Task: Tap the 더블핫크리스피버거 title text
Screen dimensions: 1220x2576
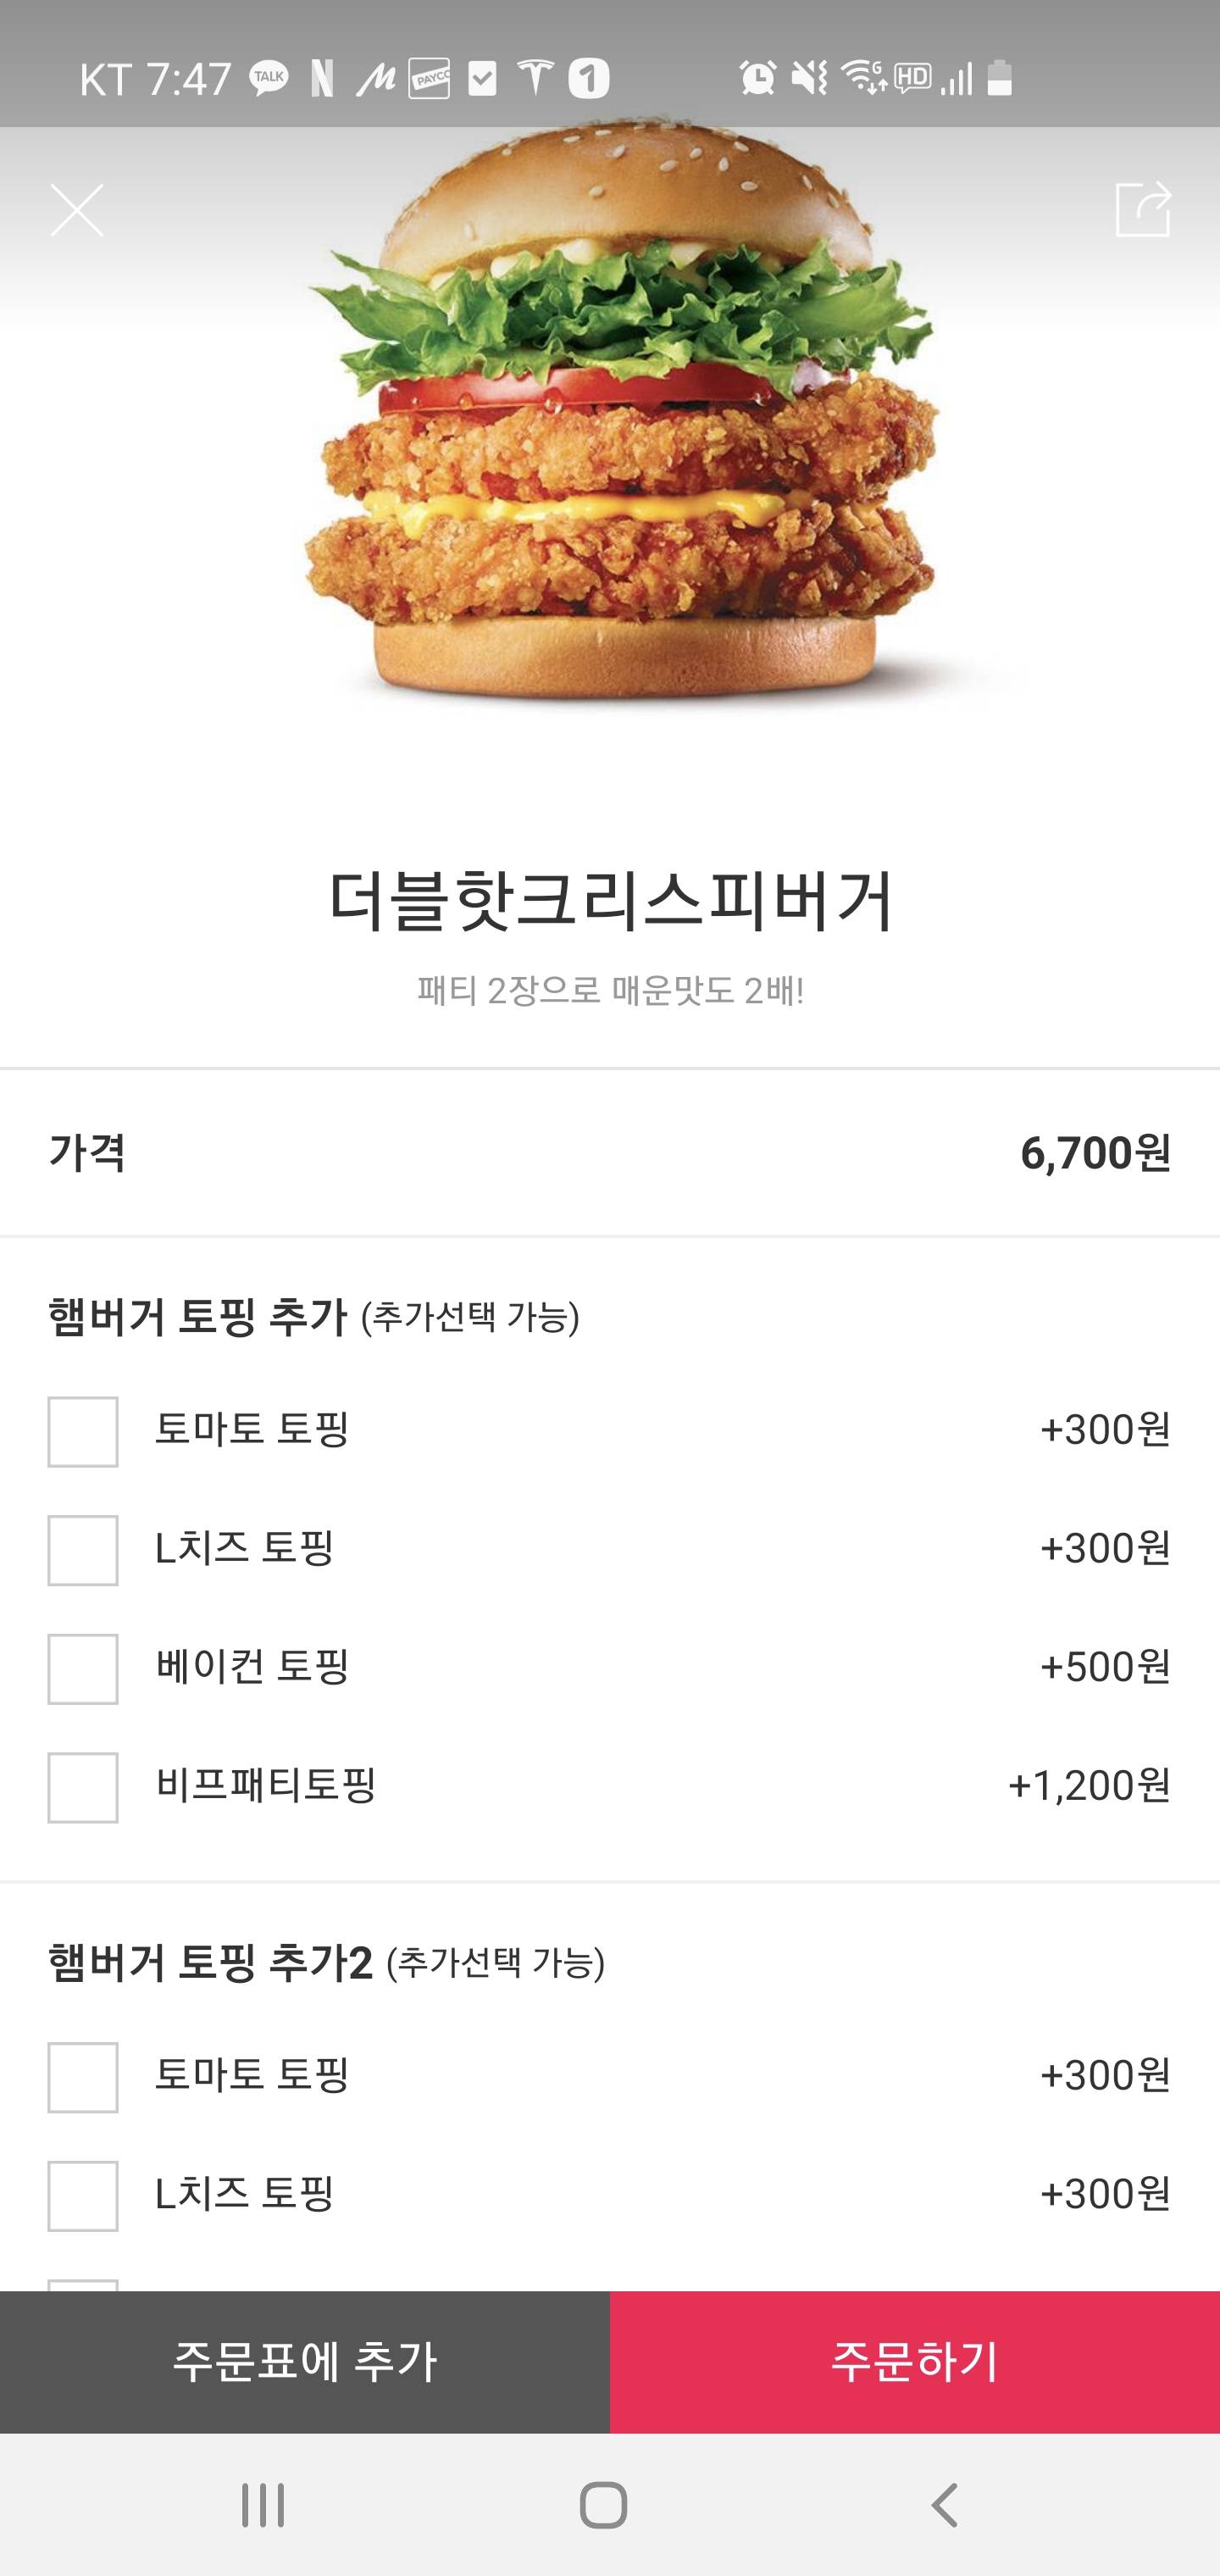Action: coord(610,901)
